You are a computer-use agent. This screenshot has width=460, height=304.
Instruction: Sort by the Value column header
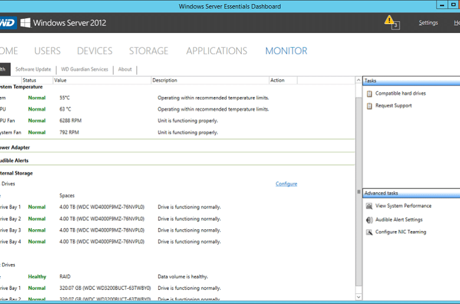[102, 80]
